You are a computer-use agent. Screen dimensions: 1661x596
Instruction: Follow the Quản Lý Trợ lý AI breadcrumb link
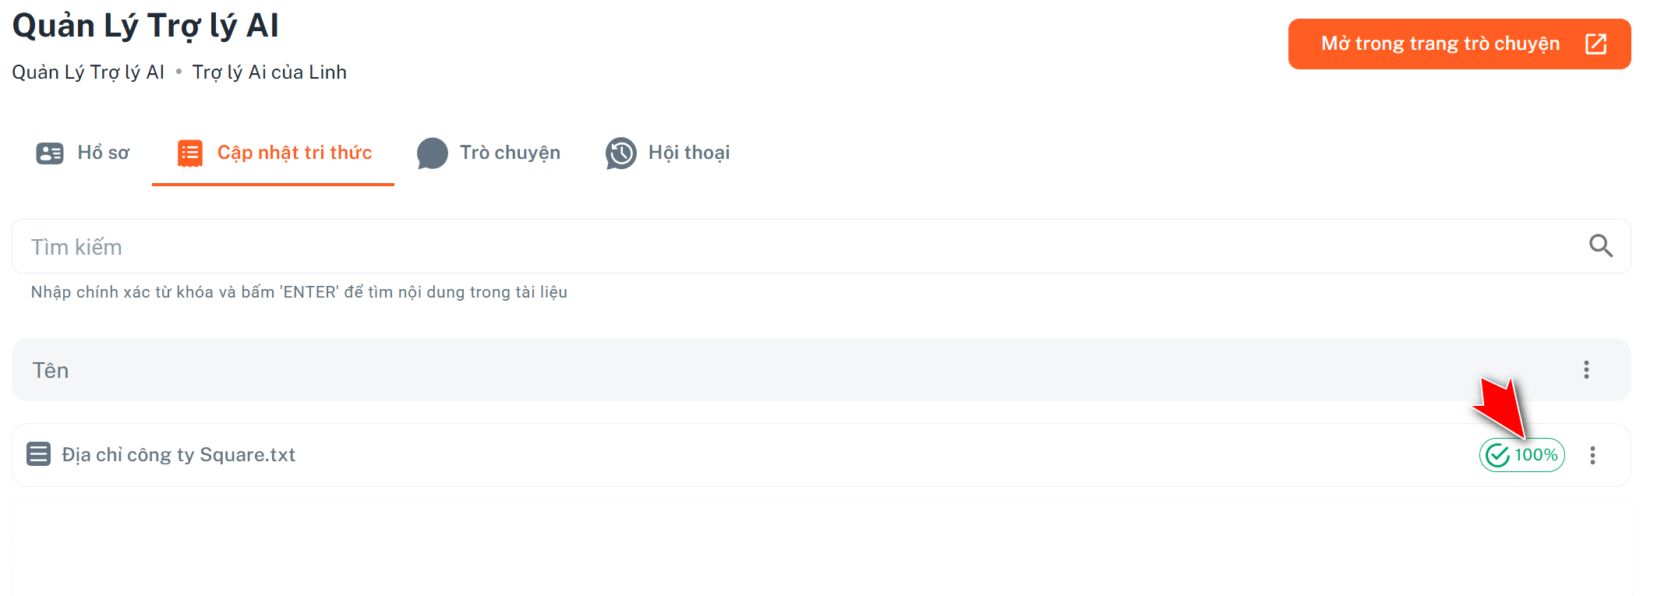pos(88,72)
